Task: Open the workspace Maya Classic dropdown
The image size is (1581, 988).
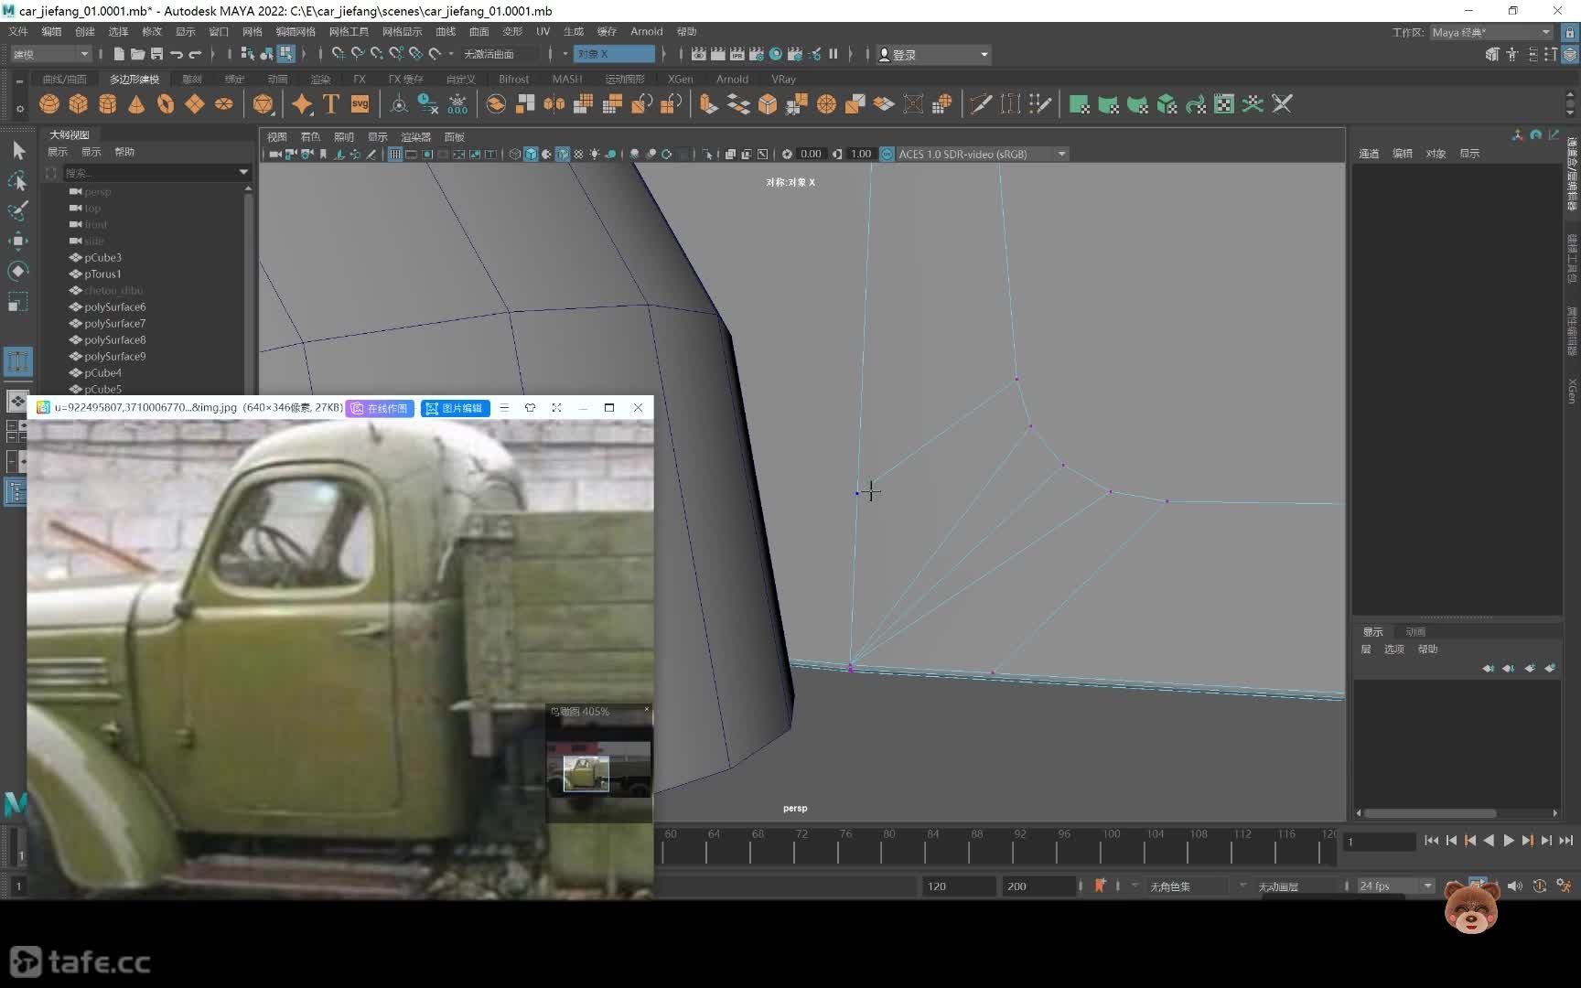Action: (1491, 32)
